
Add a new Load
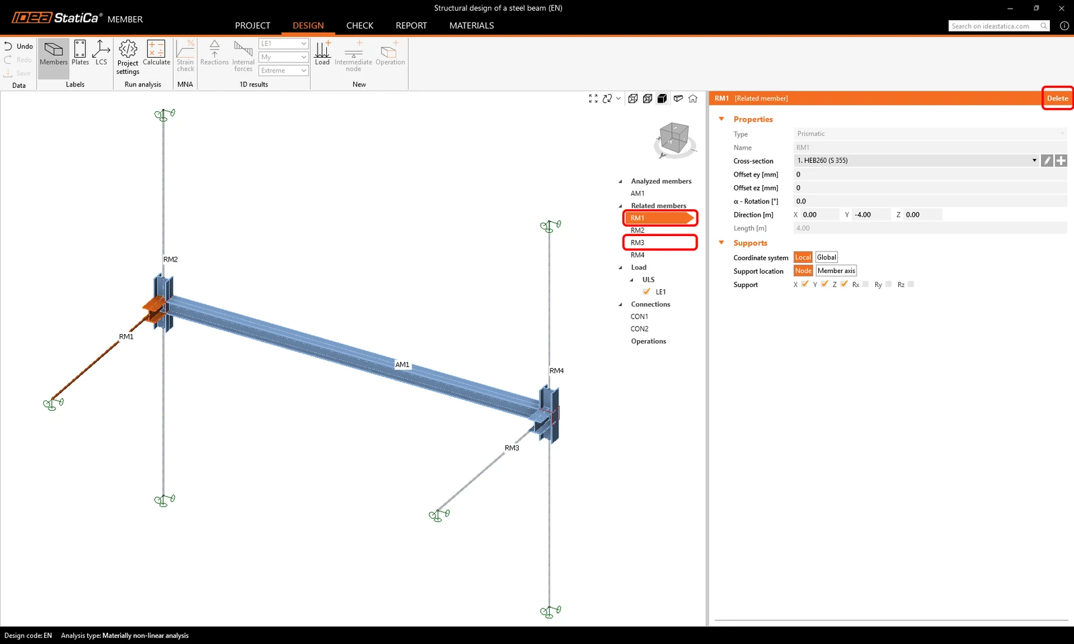click(322, 53)
